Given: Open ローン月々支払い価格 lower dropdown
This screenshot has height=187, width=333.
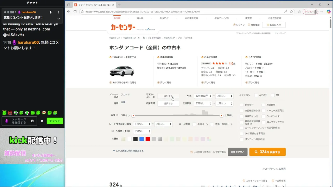Looking at the screenshot, I should (142, 124).
